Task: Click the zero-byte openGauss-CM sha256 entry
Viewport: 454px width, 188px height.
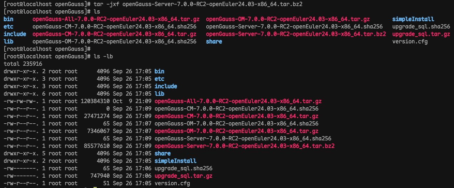Action: point(236,109)
